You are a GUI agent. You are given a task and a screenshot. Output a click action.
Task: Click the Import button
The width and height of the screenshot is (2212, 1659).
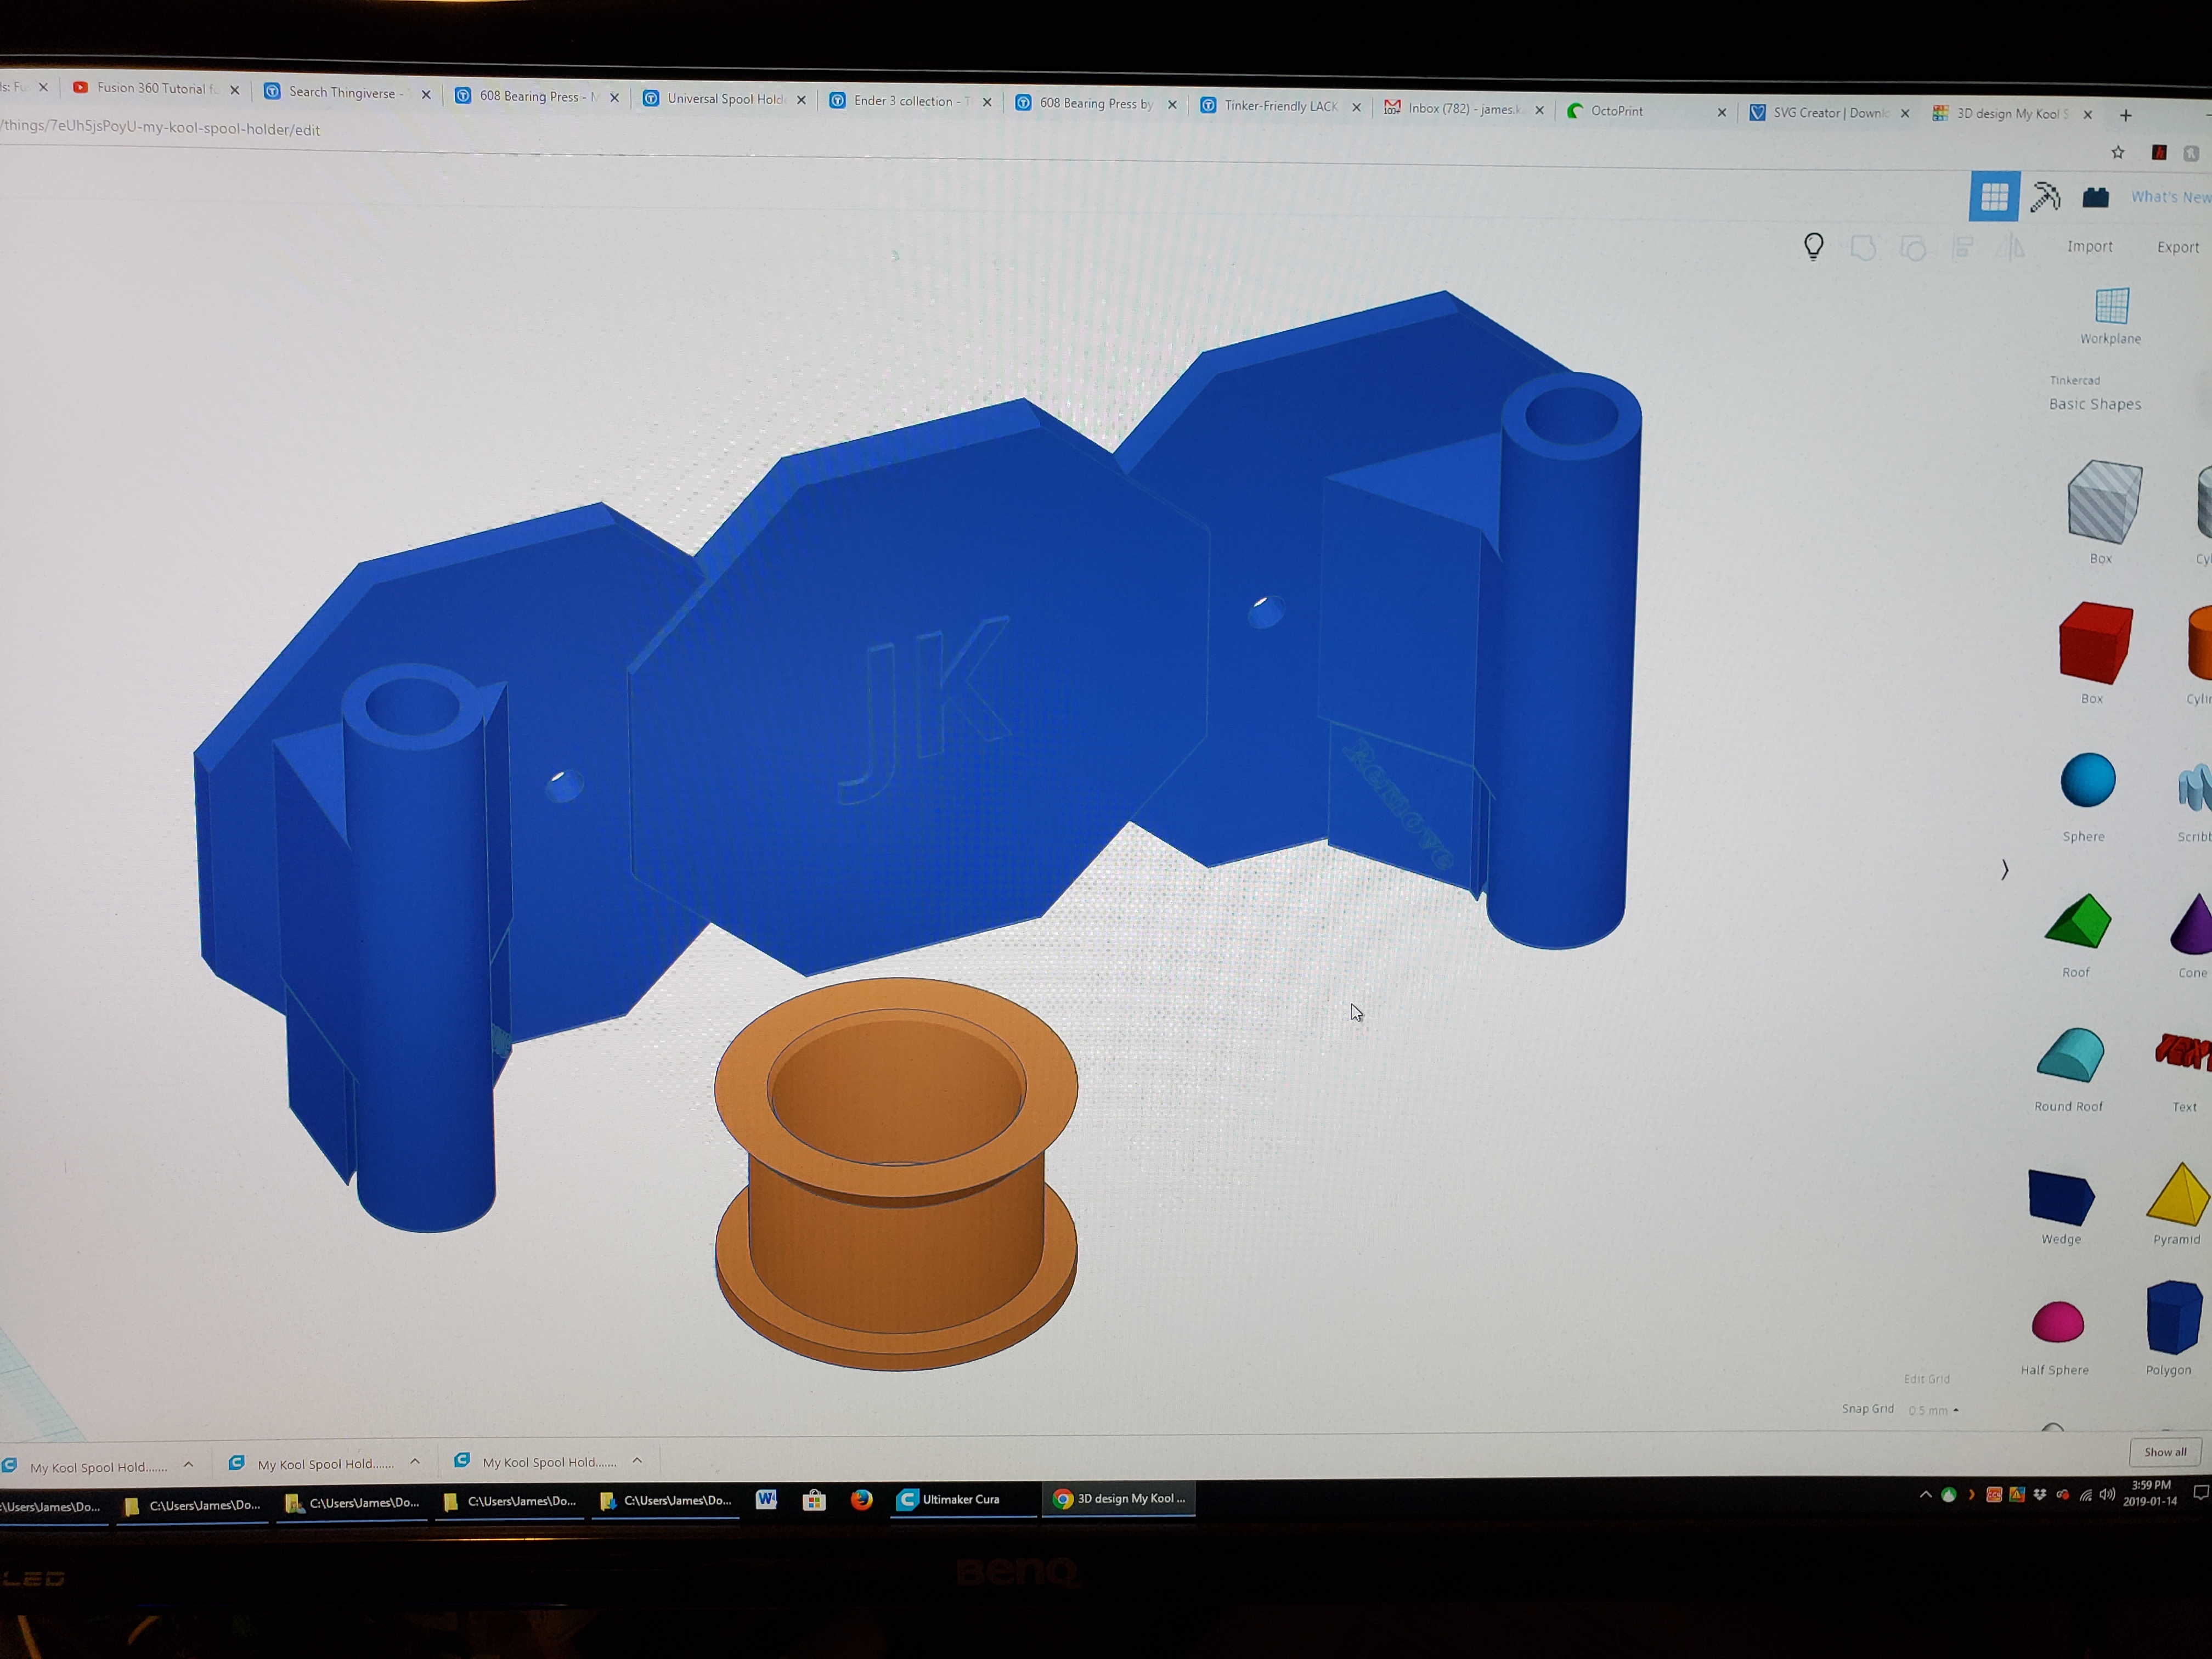click(x=2090, y=246)
